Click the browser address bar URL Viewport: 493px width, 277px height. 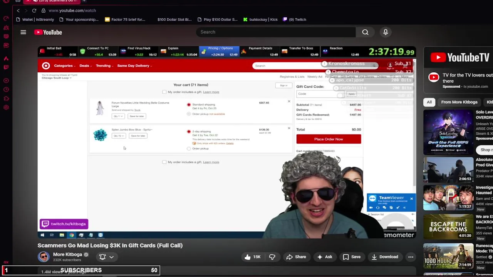[72, 10]
